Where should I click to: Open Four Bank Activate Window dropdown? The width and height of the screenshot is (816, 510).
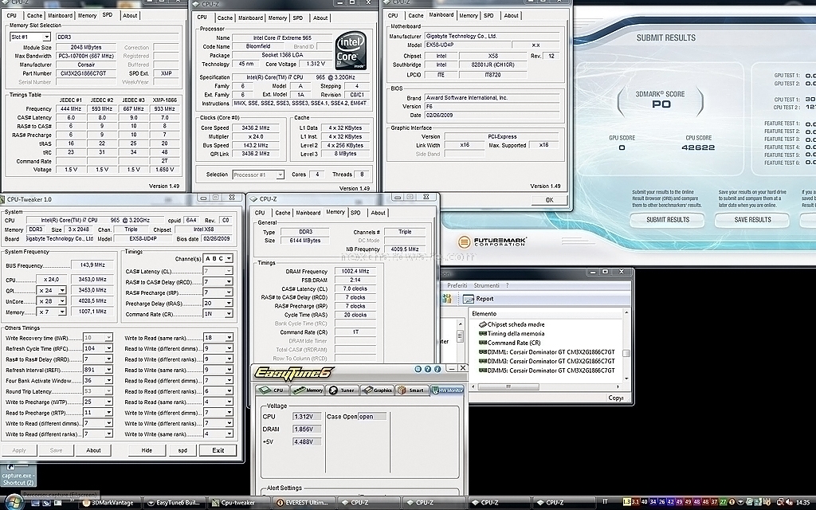pyautogui.click(x=97, y=380)
